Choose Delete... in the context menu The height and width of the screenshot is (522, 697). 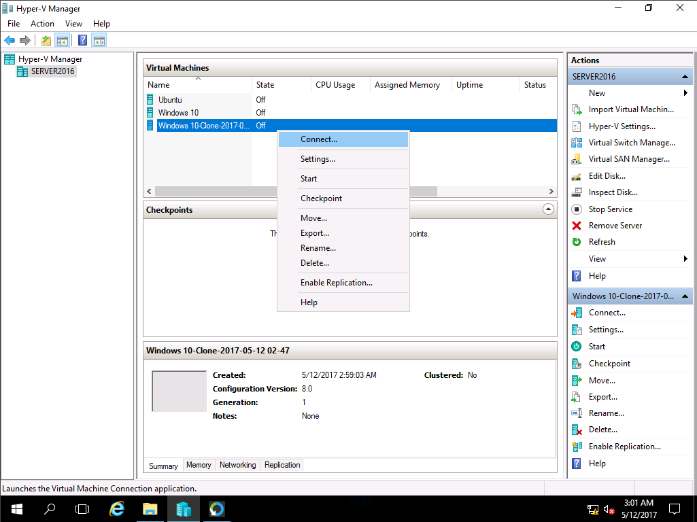[343, 263]
